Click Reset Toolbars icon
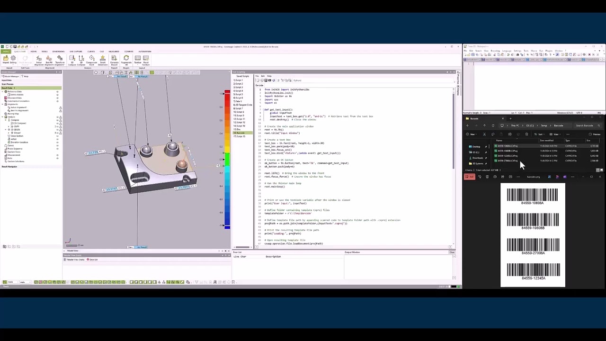Screen dimensions: 606x341 [146, 61]
